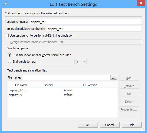The width and height of the screenshot is (147, 133).
Task: Select the display1.v file row
Action: coord(62,95)
